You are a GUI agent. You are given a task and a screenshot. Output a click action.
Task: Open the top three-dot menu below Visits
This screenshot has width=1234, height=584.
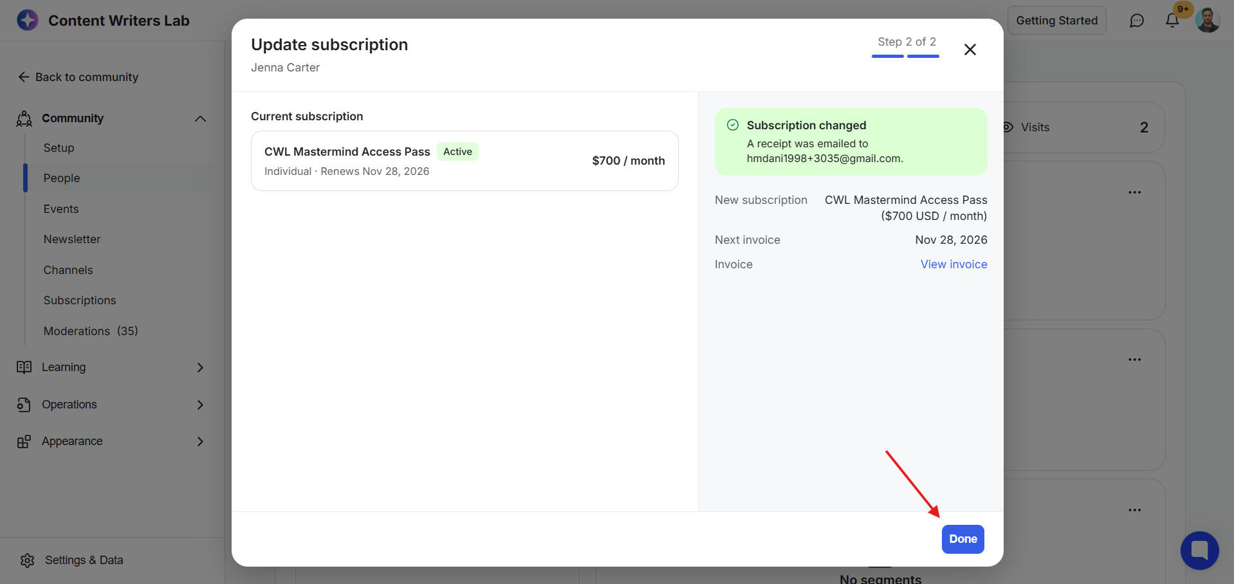click(x=1134, y=192)
